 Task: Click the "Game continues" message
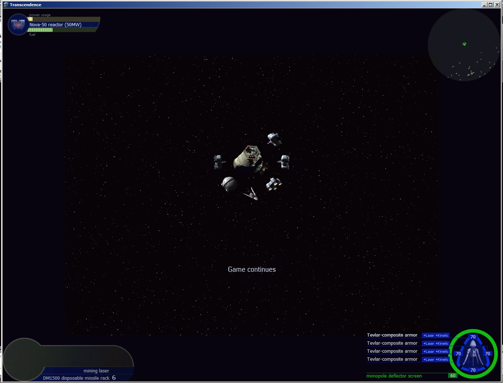pos(252,270)
